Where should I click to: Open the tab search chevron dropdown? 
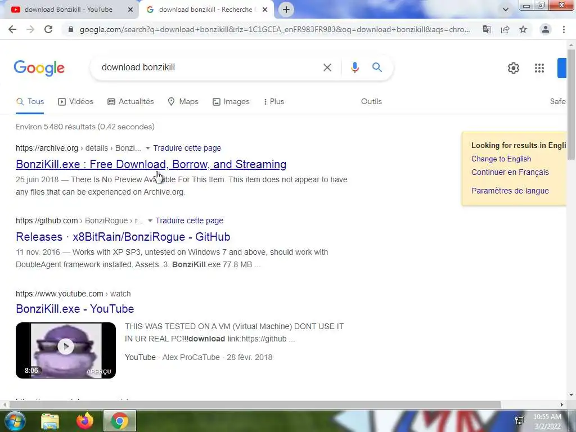pyautogui.click(x=506, y=10)
